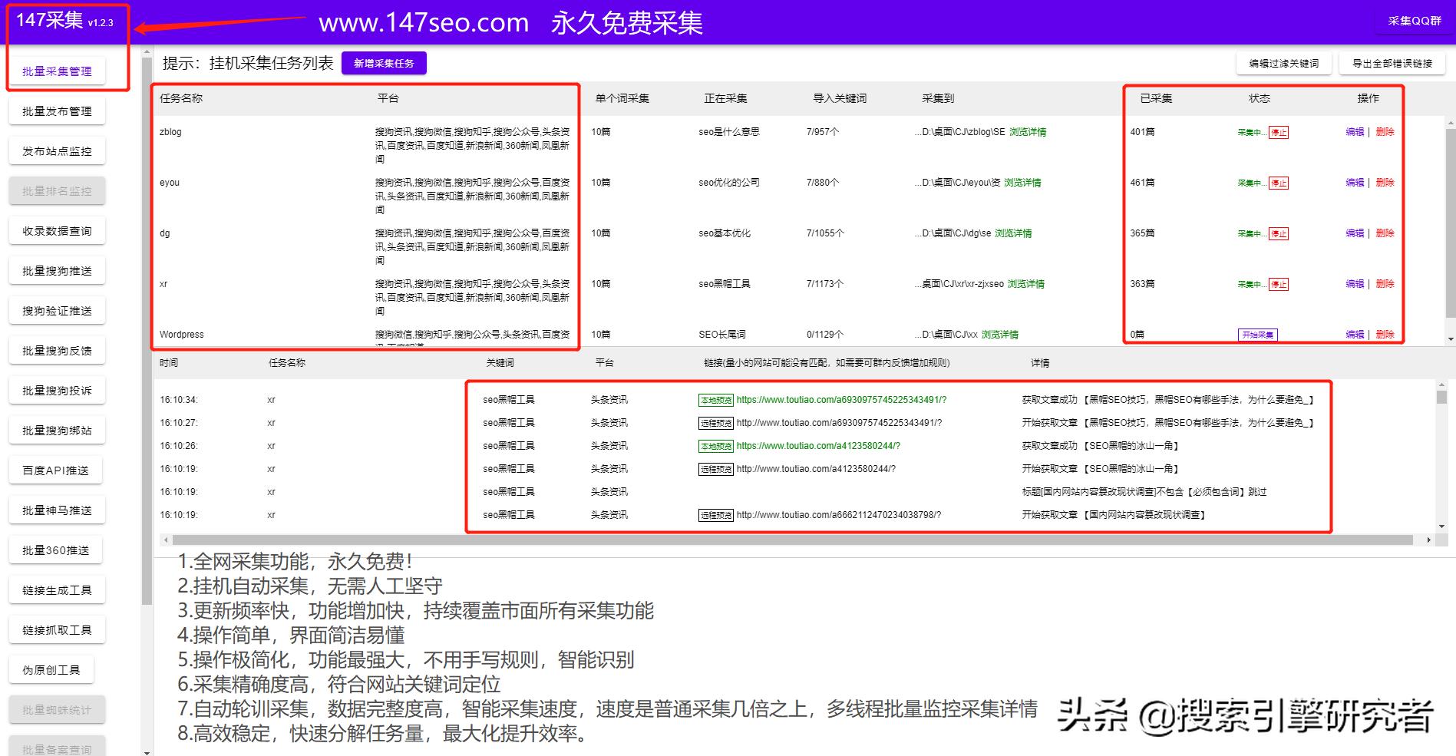Export all error links via 导出全部错误链接
Screen dimensions: 1456x756
tap(1391, 64)
